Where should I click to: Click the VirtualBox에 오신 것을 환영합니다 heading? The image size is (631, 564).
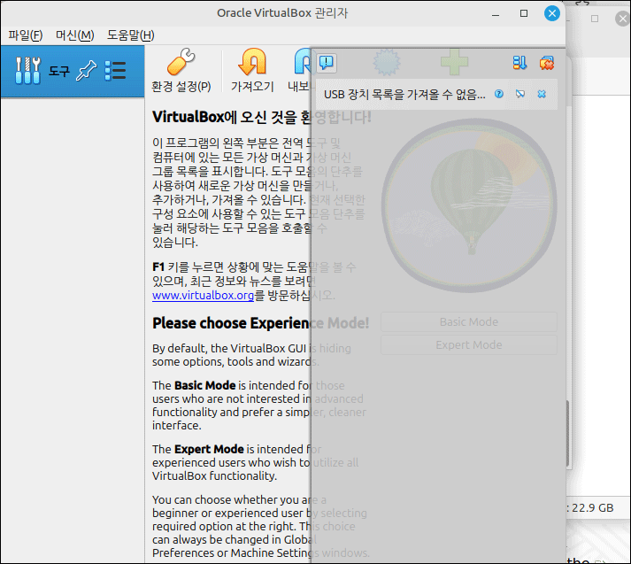click(262, 117)
